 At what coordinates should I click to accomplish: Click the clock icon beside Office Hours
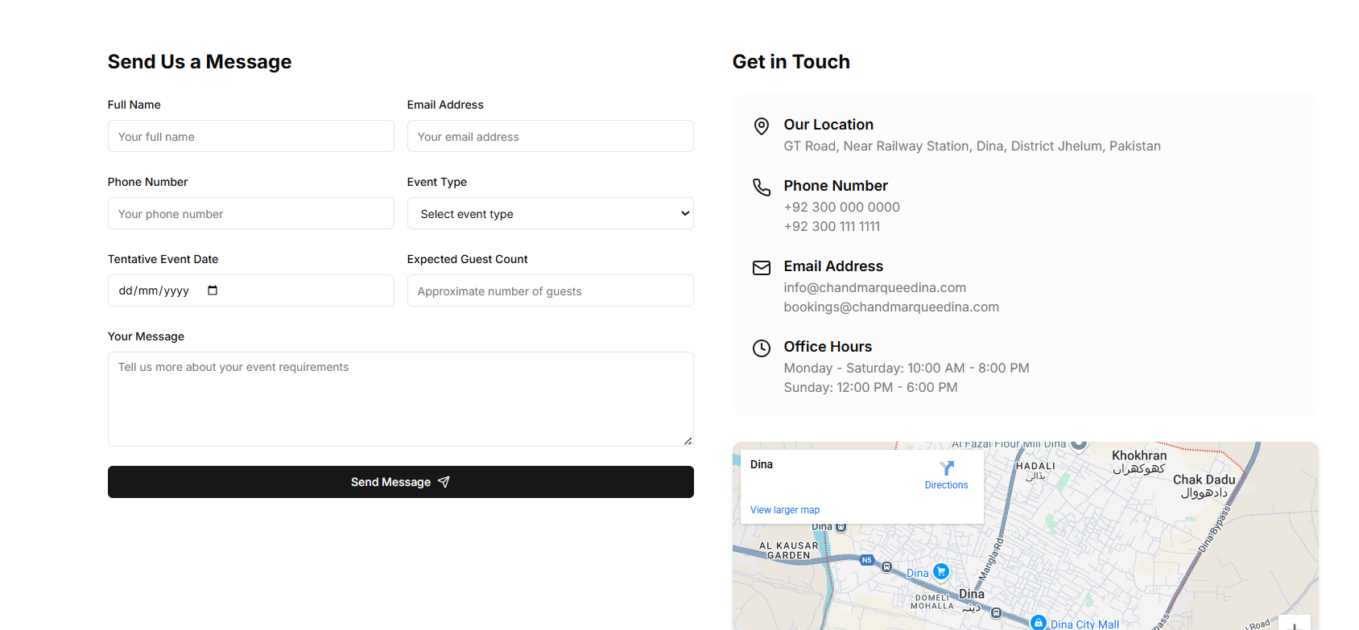[761, 348]
